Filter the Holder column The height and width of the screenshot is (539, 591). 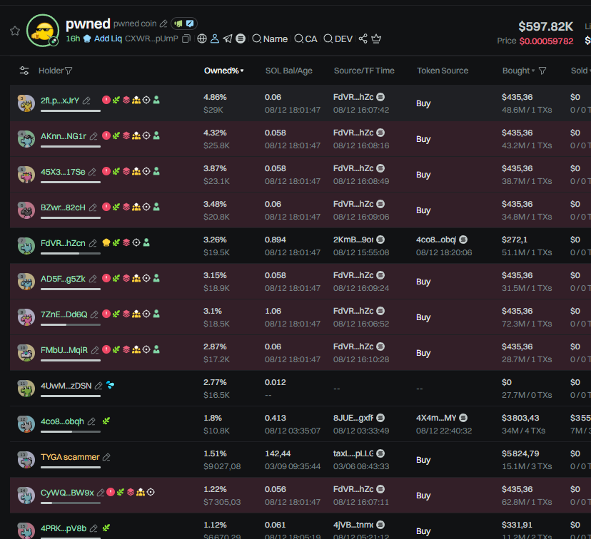[69, 71]
